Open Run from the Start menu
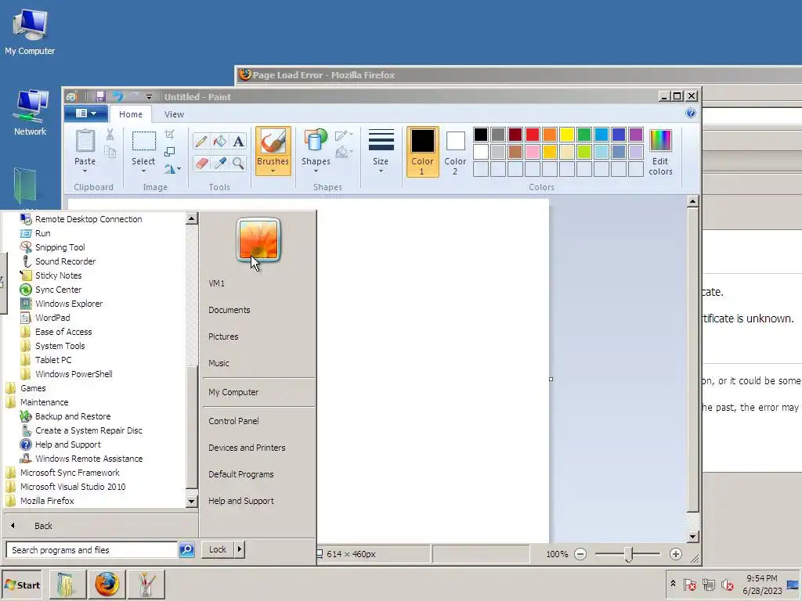 (x=42, y=233)
